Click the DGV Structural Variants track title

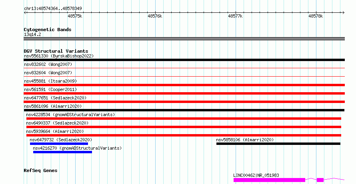56,51
